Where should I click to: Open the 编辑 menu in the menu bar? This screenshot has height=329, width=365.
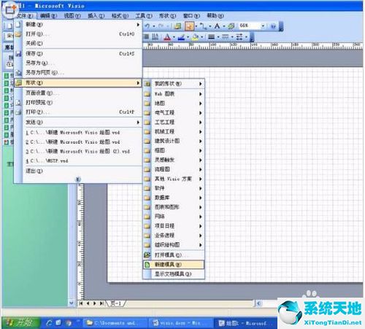pos(48,16)
